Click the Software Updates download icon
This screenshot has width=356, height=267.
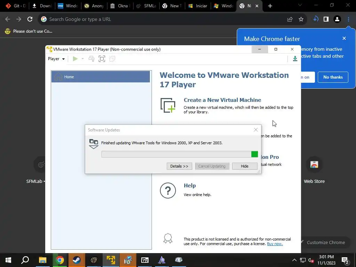click(94, 144)
